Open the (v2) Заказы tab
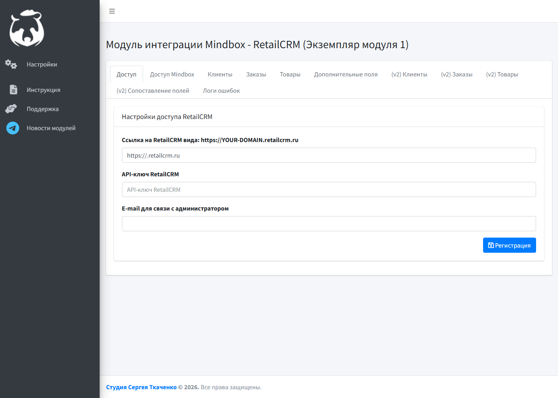Screen dimensions: 558x398 coord(457,74)
